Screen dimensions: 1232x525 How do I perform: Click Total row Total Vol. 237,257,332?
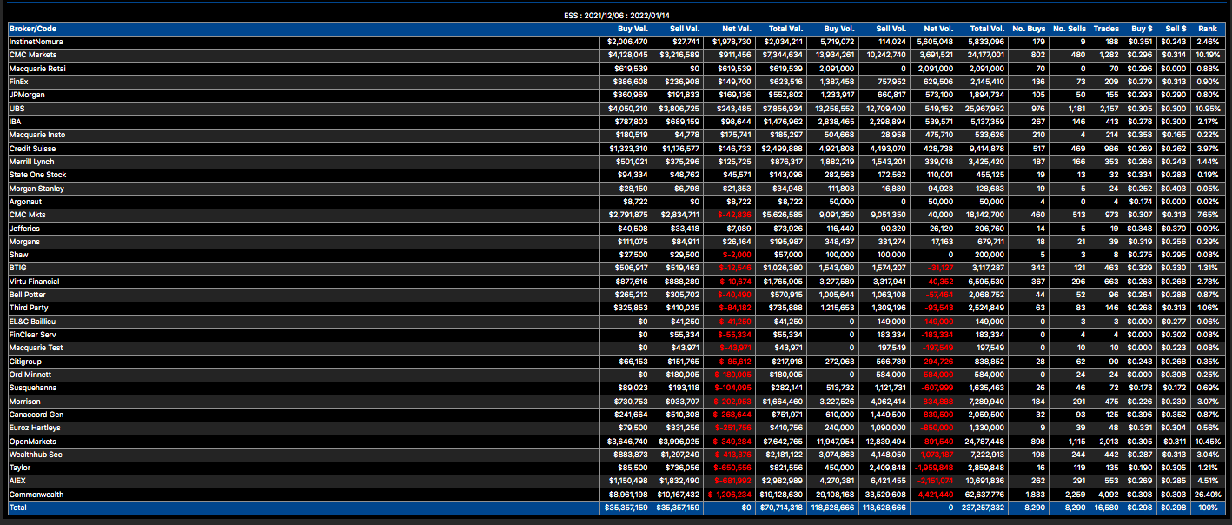[982, 508]
